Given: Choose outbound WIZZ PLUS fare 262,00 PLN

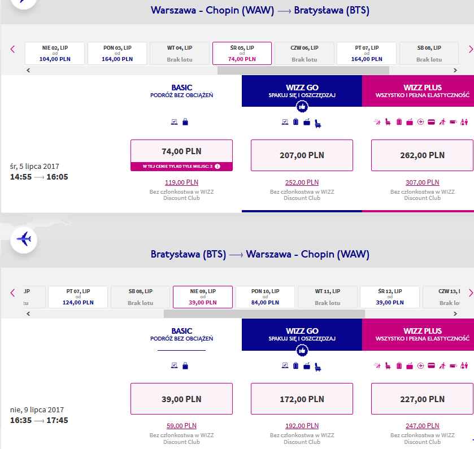Looking at the screenshot, I should point(422,155).
